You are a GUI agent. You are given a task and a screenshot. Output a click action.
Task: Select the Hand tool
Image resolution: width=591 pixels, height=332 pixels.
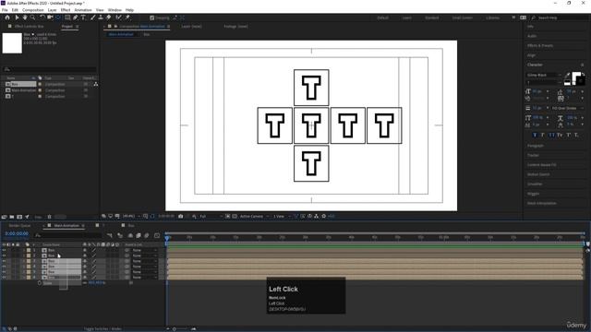tap(25, 18)
